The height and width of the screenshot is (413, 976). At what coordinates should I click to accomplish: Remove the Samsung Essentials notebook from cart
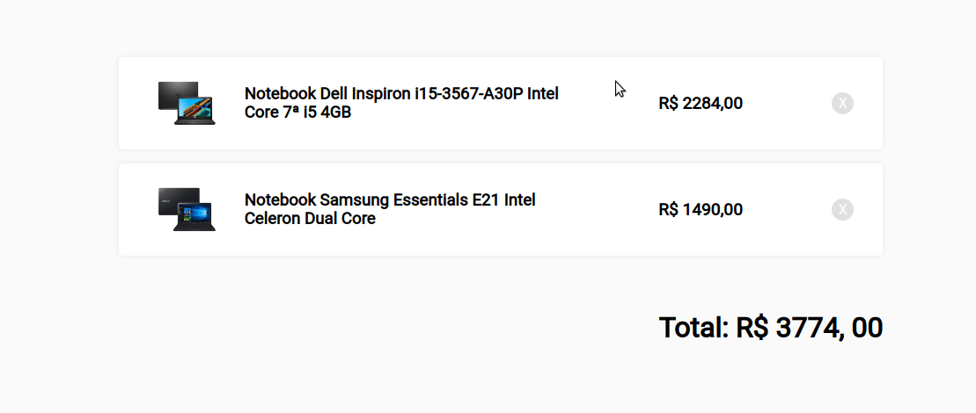(842, 210)
